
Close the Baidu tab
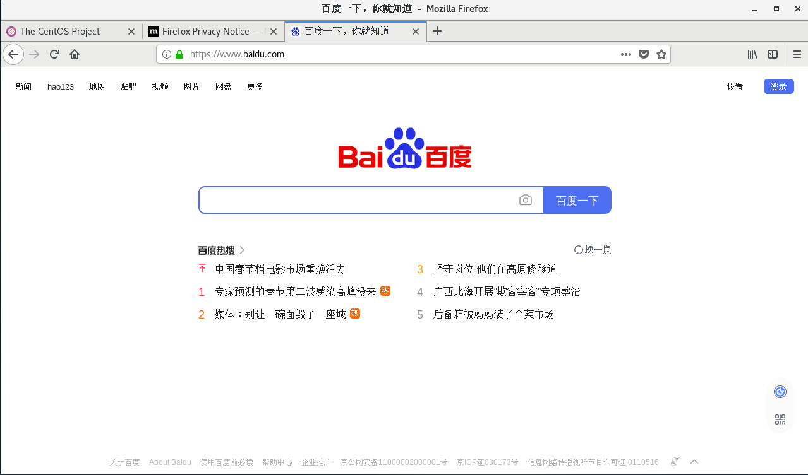coord(416,31)
